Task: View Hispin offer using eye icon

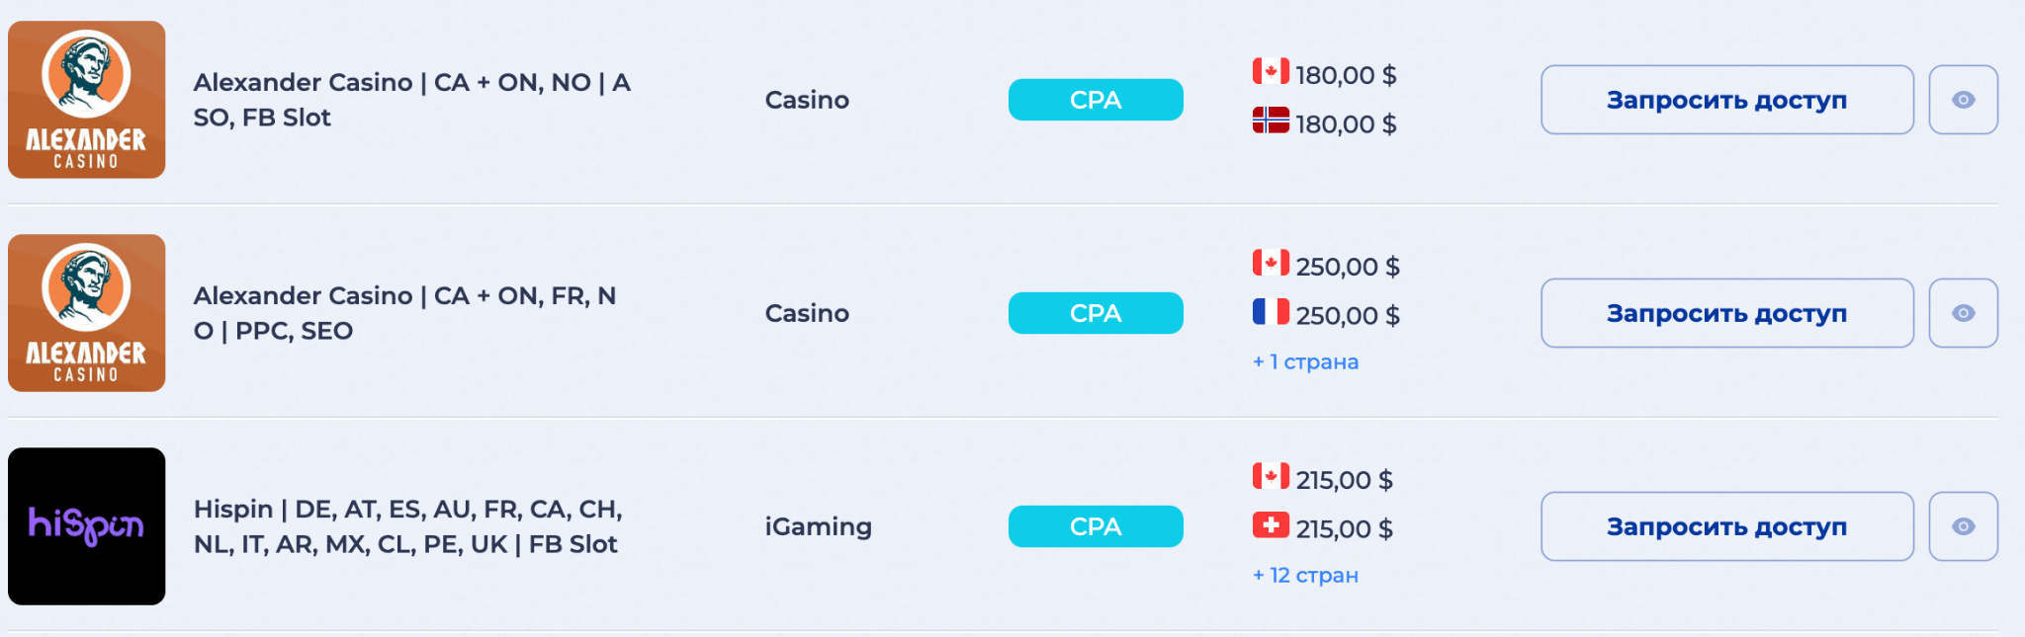Action: click(x=1963, y=526)
